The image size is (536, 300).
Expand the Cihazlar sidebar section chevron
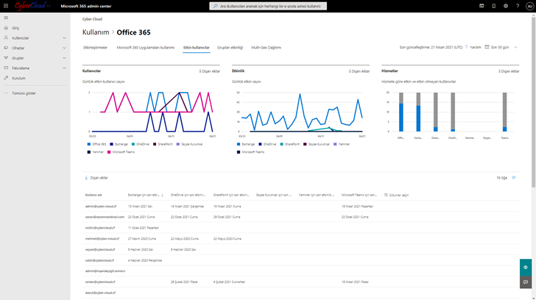(64, 48)
